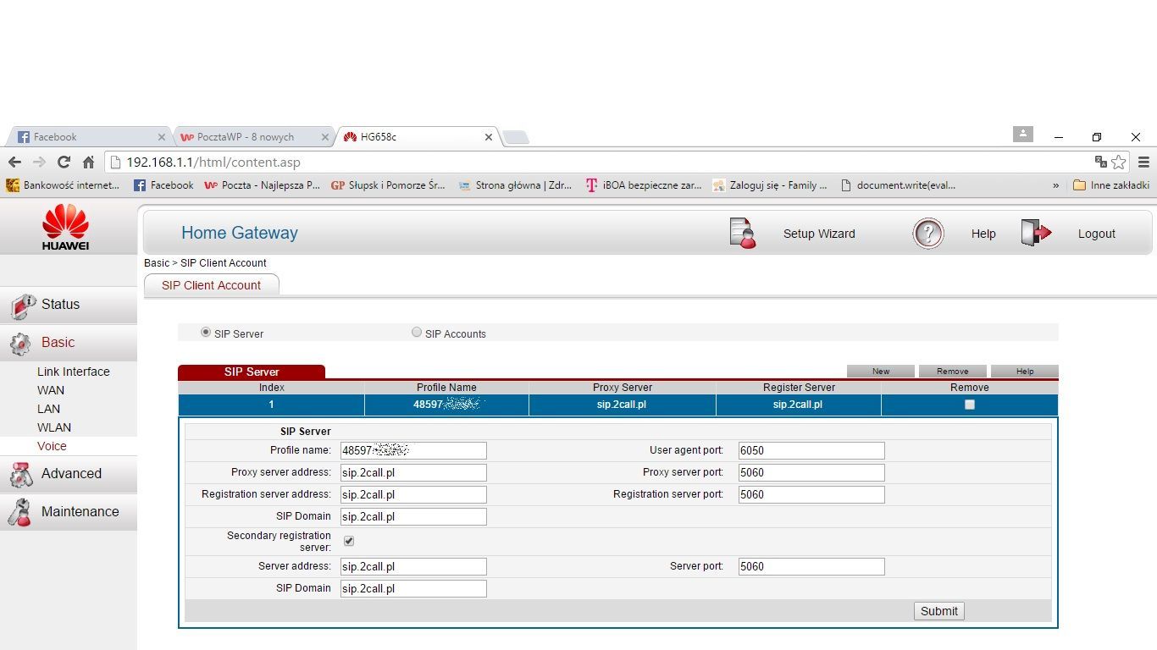This screenshot has height=650, width=1157.
Task: Reload page with browser refresh icon
Action: click(x=64, y=162)
